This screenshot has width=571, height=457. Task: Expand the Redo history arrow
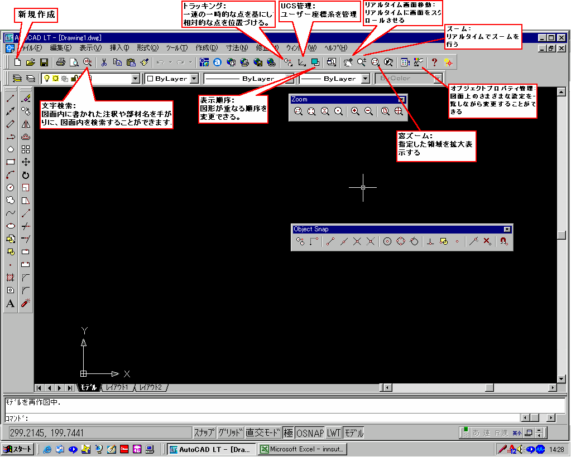pos(190,62)
